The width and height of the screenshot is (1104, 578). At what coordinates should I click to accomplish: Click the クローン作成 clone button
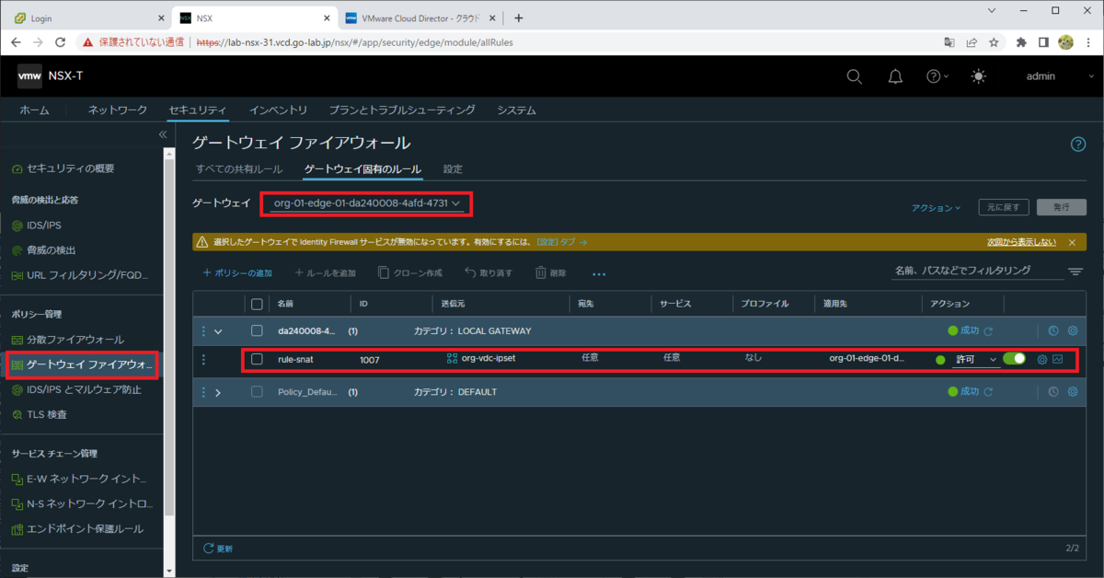410,273
